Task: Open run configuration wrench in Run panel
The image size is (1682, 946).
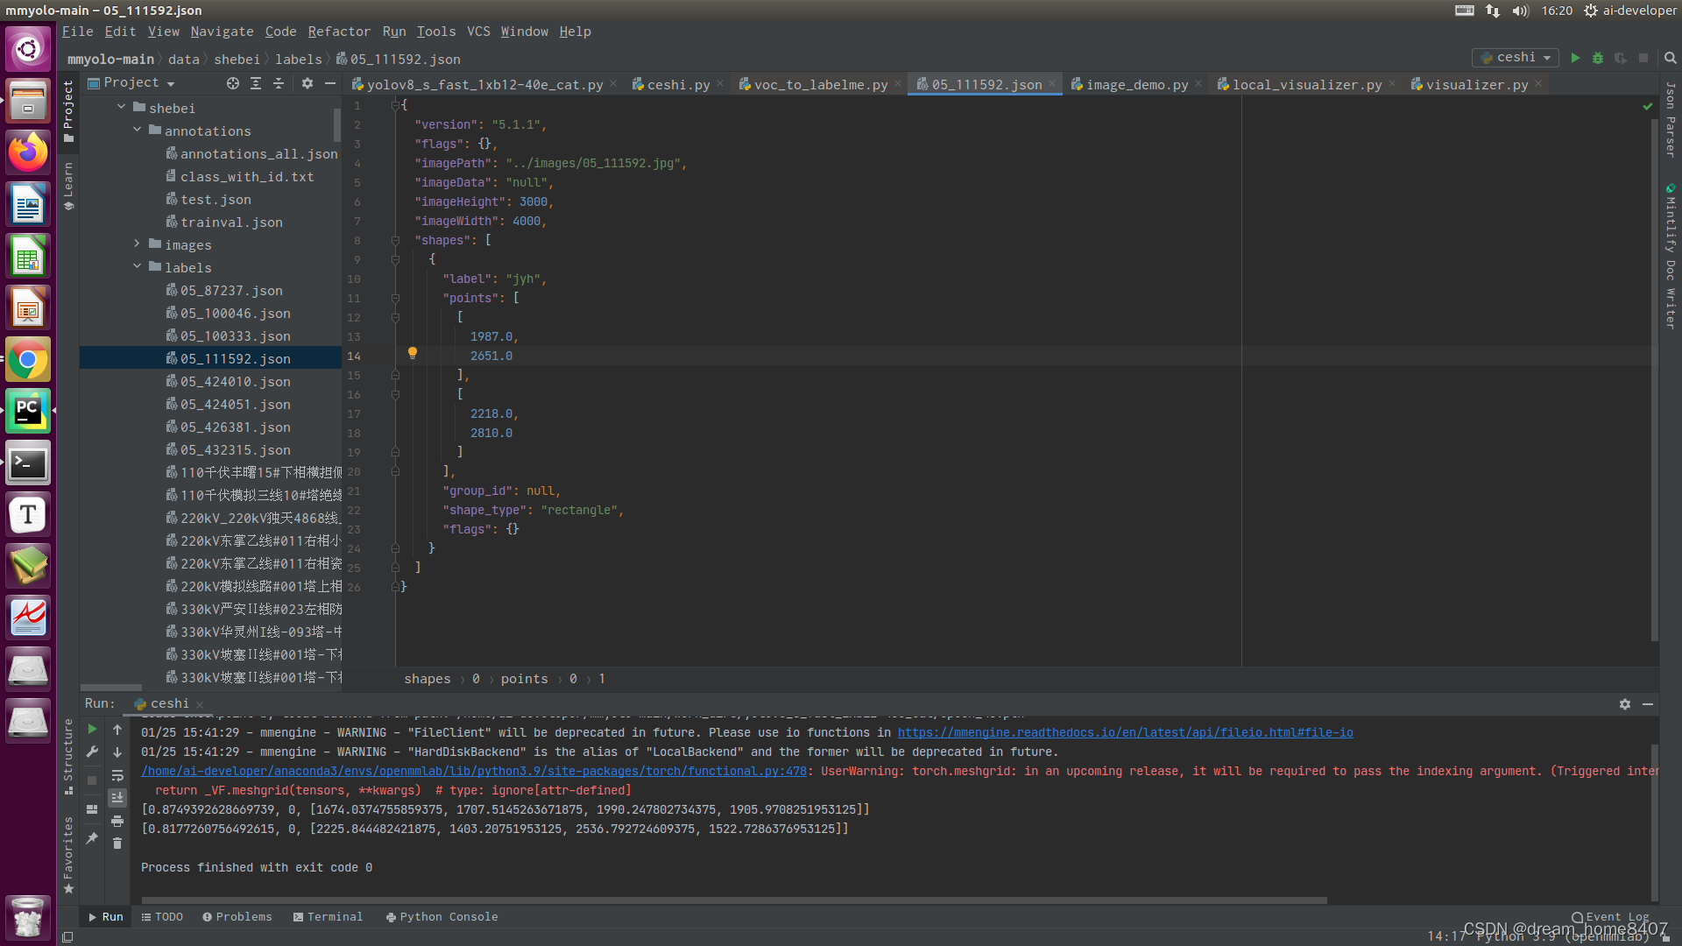Action: click(92, 752)
